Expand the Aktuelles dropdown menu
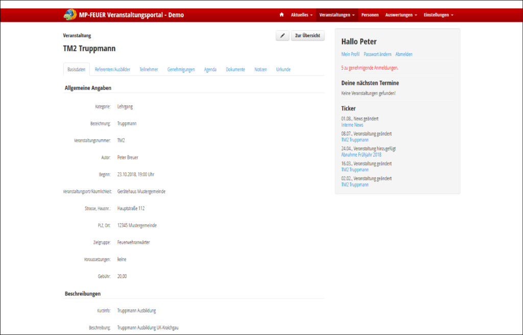The image size is (523, 335). [x=301, y=15]
